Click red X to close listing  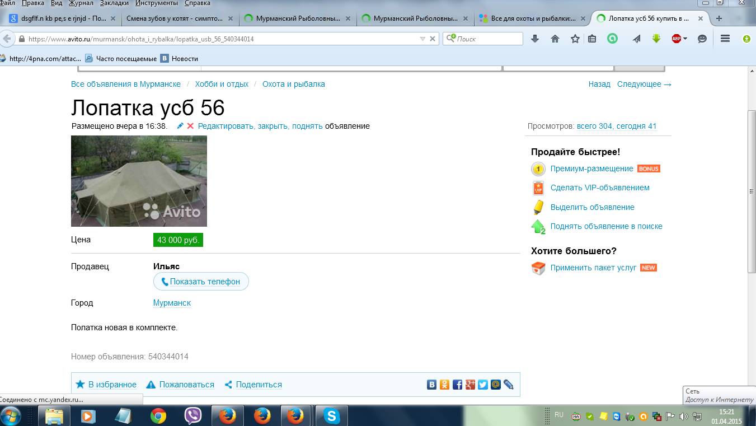(x=190, y=126)
